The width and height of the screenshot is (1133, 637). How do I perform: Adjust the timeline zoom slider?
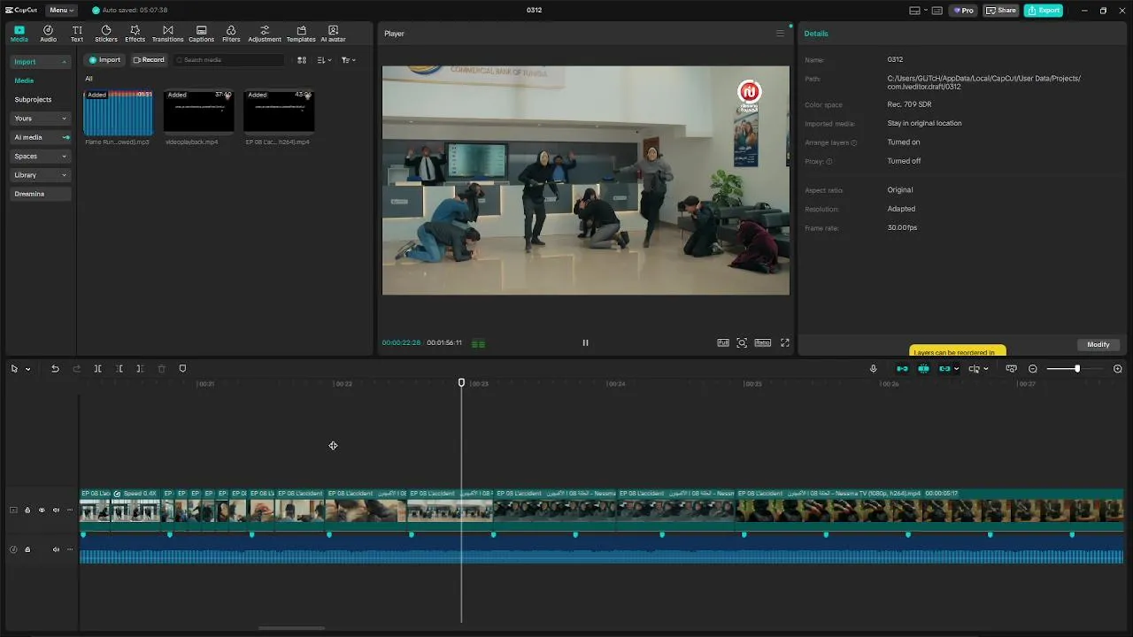1075,369
